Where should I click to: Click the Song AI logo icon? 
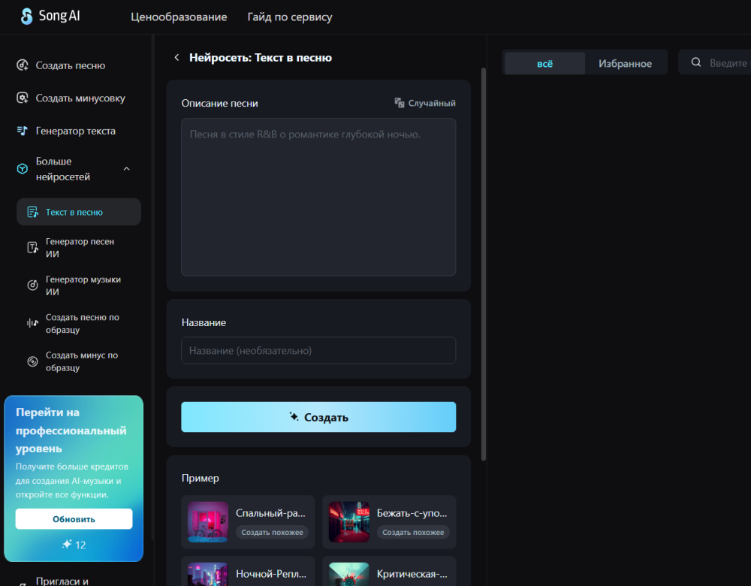pos(27,17)
